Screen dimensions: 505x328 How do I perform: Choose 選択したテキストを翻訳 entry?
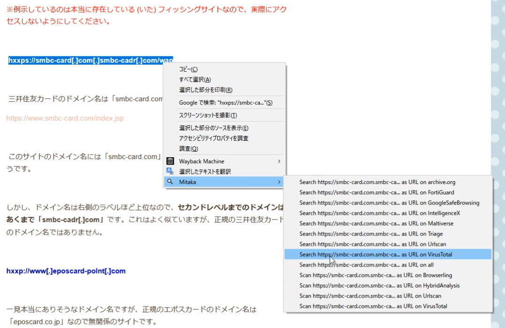tap(224, 172)
